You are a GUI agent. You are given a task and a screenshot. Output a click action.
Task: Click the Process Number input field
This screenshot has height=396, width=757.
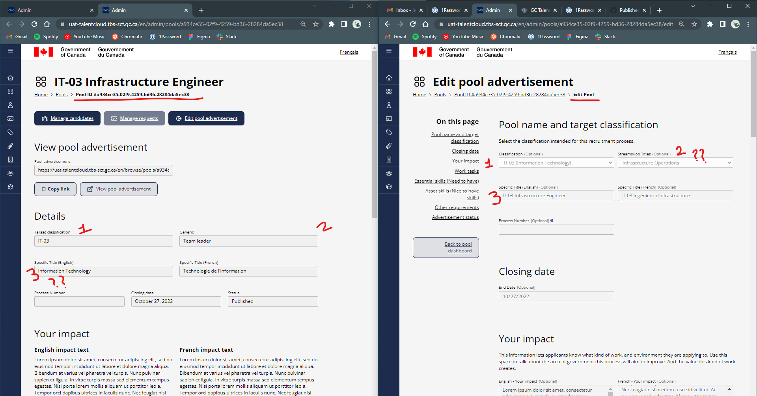pyautogui.click(x=556, y=229)
